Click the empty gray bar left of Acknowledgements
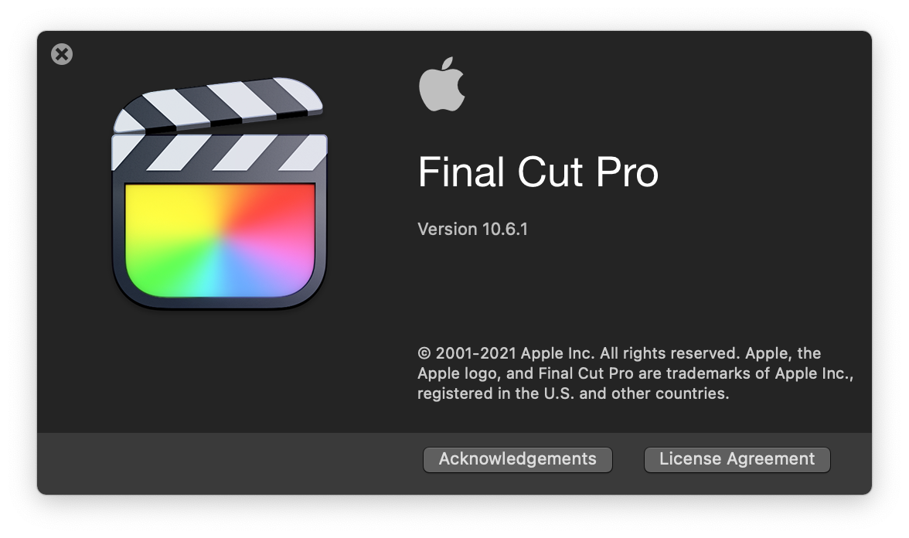 [x=230, y=462]
